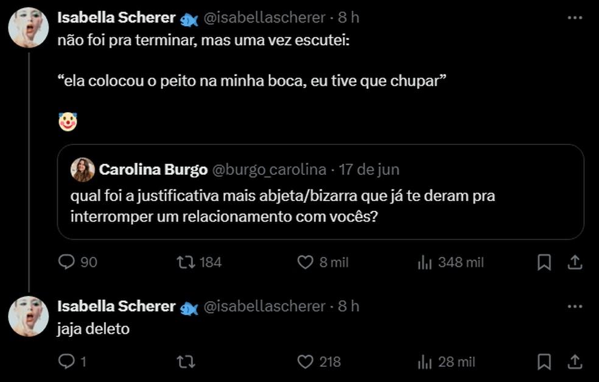Open the @isabellascherer handle link
The image size is (599, 382).
point(262,18)
